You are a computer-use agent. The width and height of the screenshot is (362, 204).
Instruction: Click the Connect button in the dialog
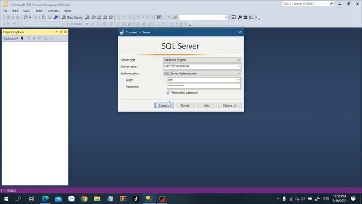[164, 105]
